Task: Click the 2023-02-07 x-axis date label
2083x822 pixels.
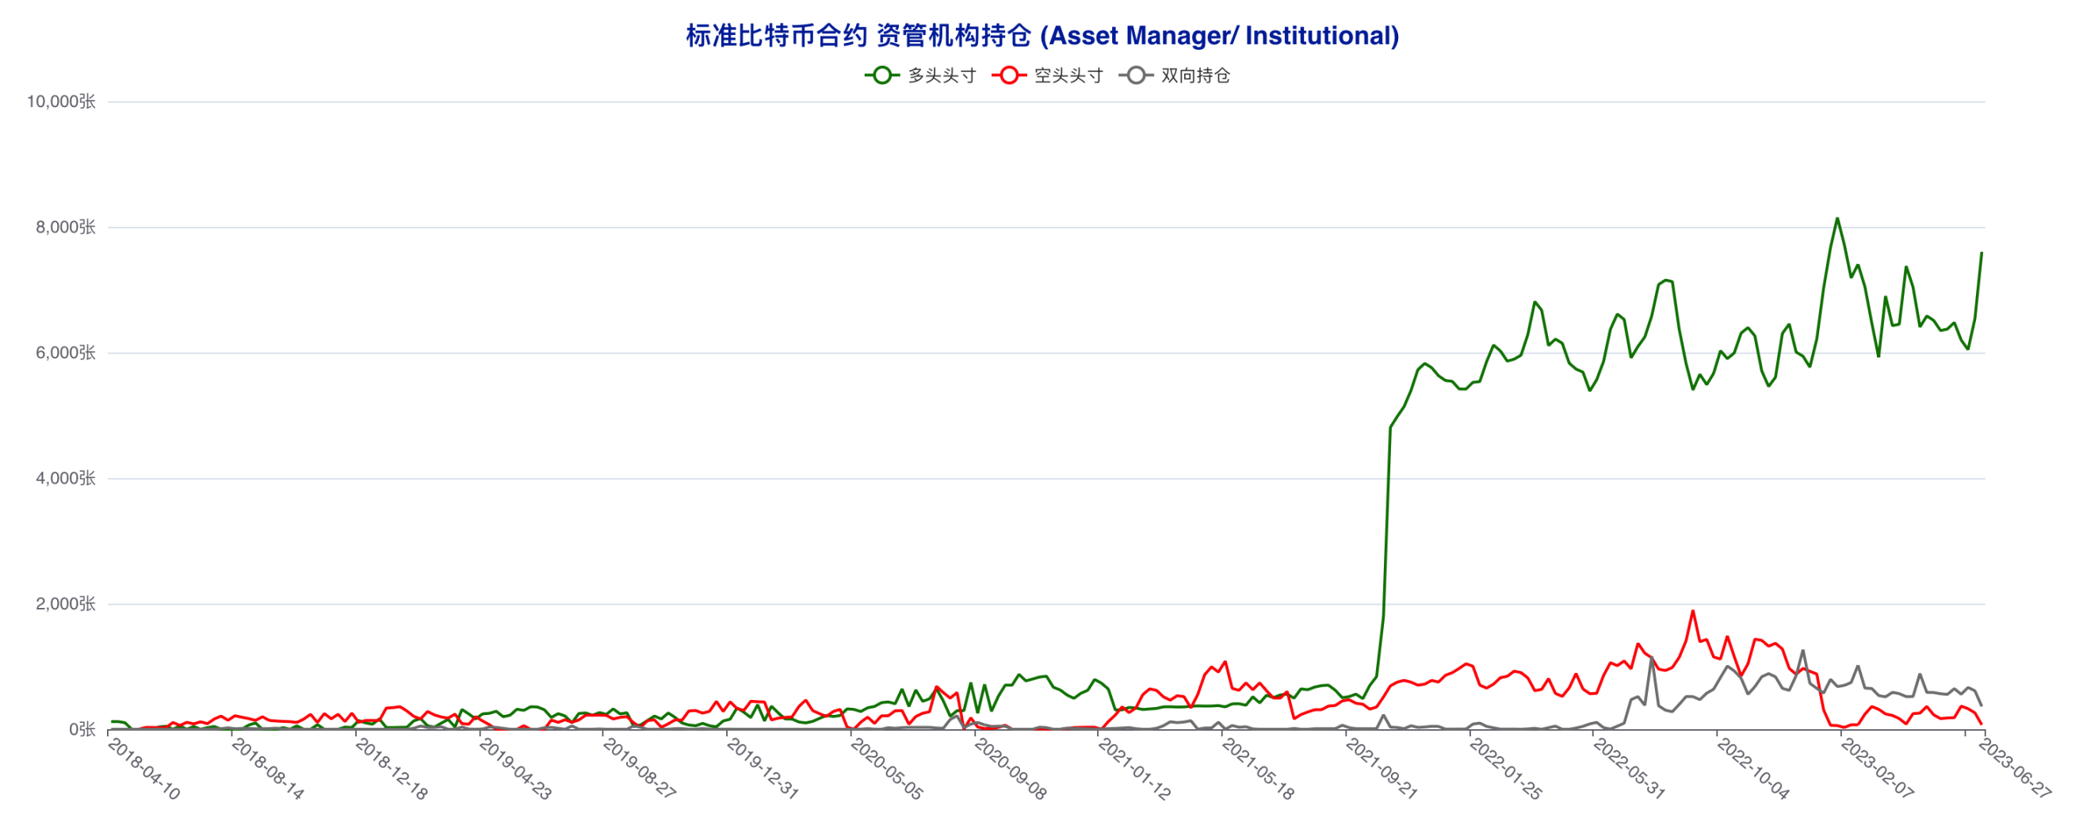Action: click(1876, 770)
